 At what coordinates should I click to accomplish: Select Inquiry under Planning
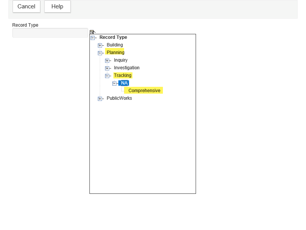click(121, 60)
